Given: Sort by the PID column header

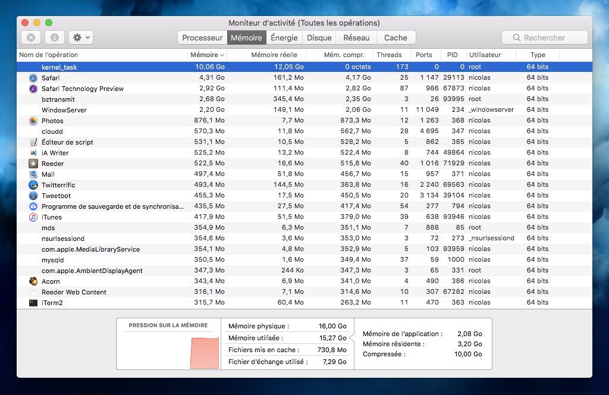Looking at the screenshot, I should [x=452, y=55].
